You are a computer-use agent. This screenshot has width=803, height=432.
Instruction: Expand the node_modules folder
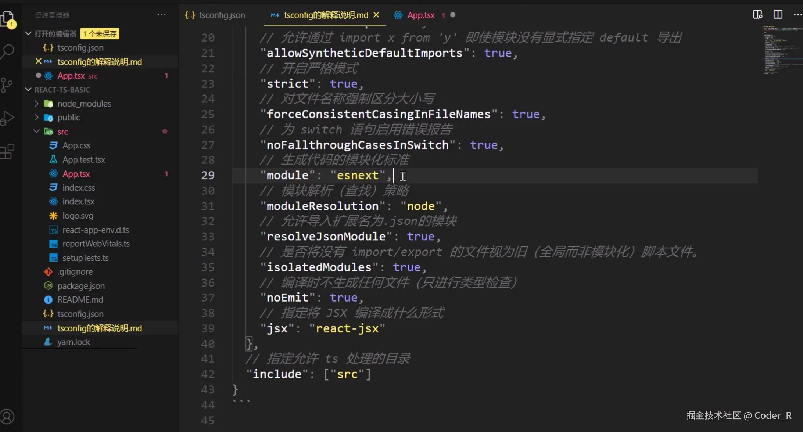click(36, 104)
